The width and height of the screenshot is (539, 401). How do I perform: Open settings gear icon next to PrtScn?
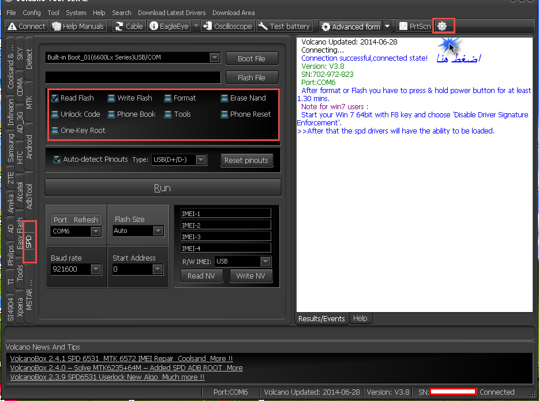pyautogui.click(x=443, y=26)
